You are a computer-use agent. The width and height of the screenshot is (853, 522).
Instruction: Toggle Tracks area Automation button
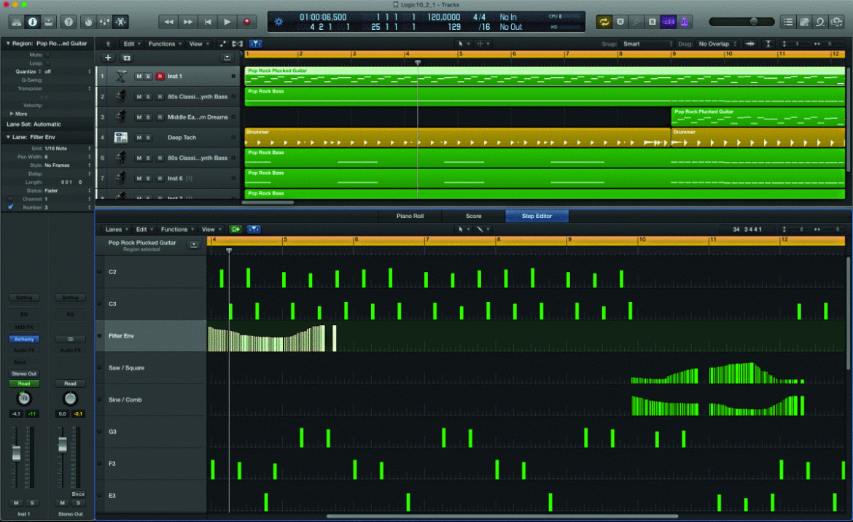coord(222,44)
